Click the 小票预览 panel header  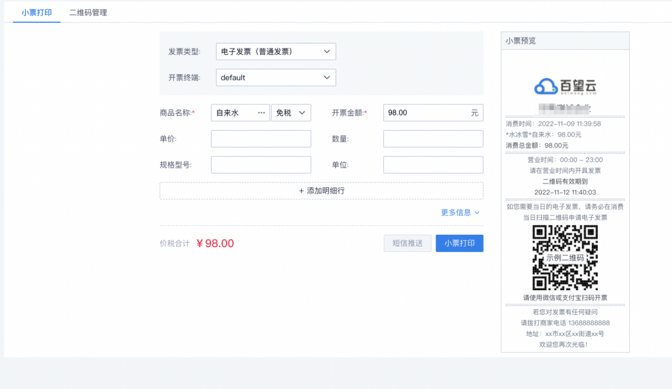tap(565, 40)
